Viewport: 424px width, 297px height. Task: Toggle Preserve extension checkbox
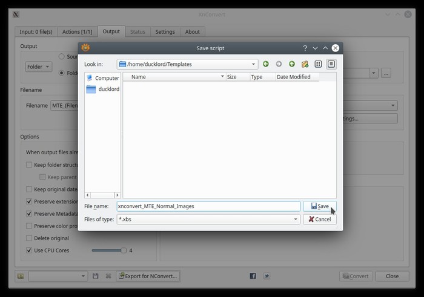pyautogui.click(x=29, y=201)
